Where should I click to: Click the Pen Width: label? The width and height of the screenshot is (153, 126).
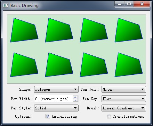point(21,99)
